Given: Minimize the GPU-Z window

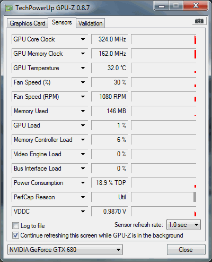Looking at the screenshot, I should click(162, 6).
